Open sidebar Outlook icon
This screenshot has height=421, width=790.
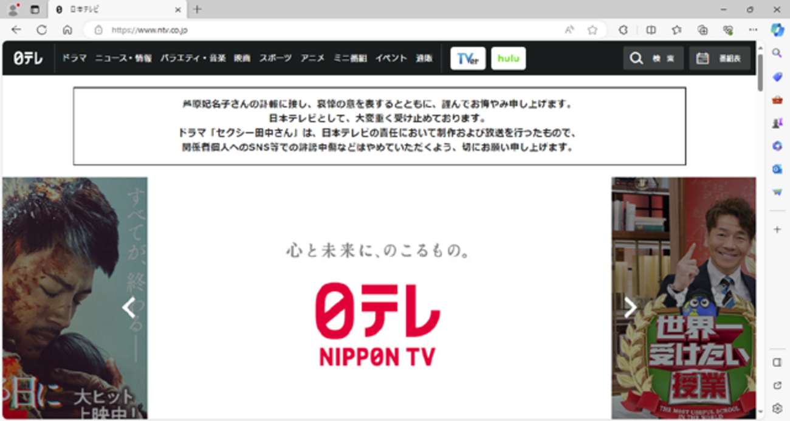777,169
